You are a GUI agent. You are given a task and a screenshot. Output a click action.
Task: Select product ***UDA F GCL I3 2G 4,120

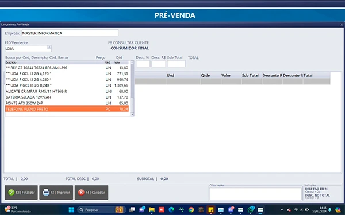point(67,73)
